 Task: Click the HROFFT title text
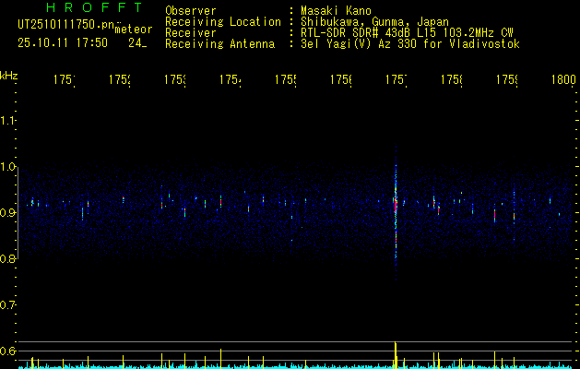click(x=95, y=7)
